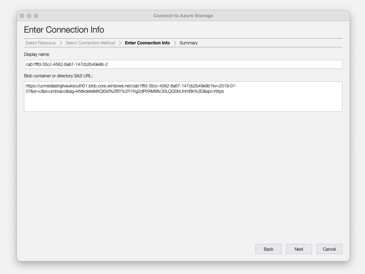Image resolution: width=365 pixels, height=274 pixels.
Task: Click inside the Display name input field
Action: [x=183, y=64]
